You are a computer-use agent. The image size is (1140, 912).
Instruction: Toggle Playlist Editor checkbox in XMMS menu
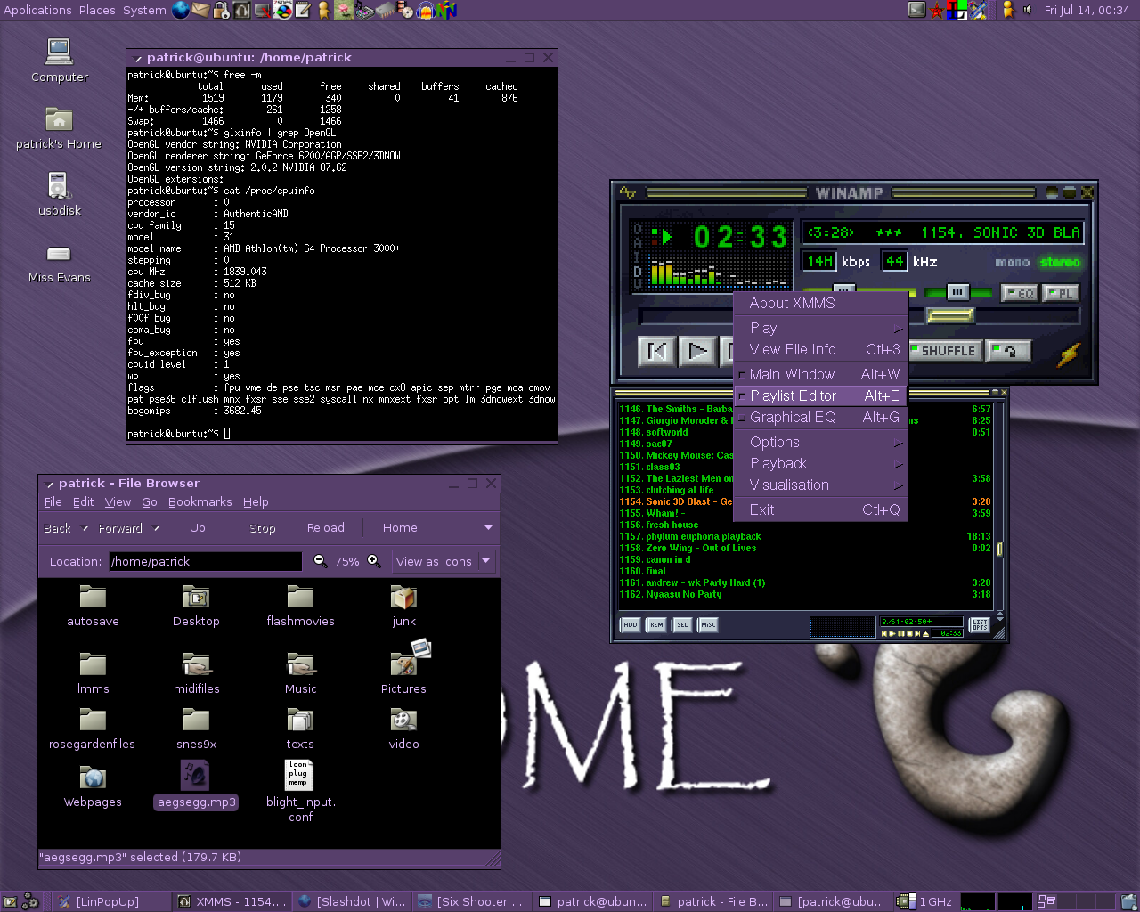tap(742, 396)
